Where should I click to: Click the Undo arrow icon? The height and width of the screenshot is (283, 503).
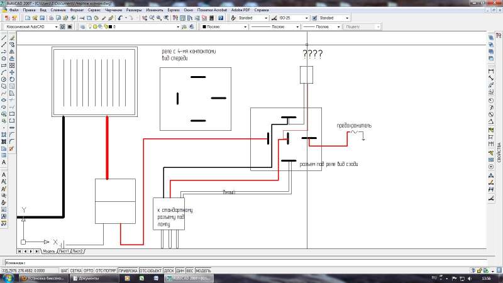click(x=120, y=18)
